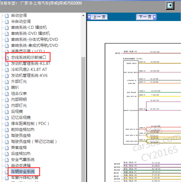Open the 自动空调 tree item

[19, 15]
